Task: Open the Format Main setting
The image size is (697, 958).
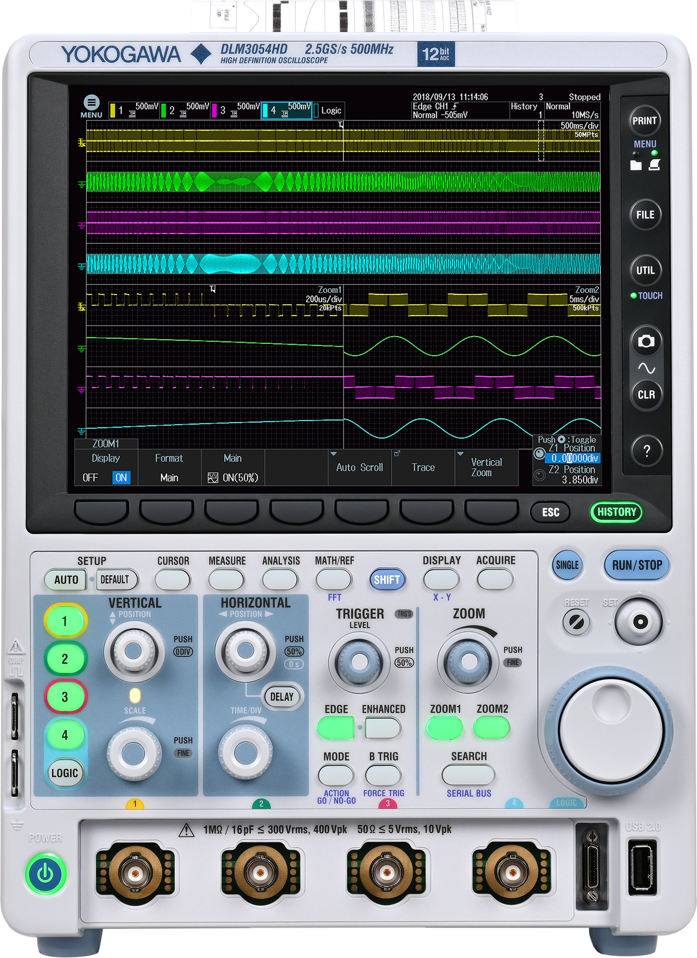Action: pos(169,468)
